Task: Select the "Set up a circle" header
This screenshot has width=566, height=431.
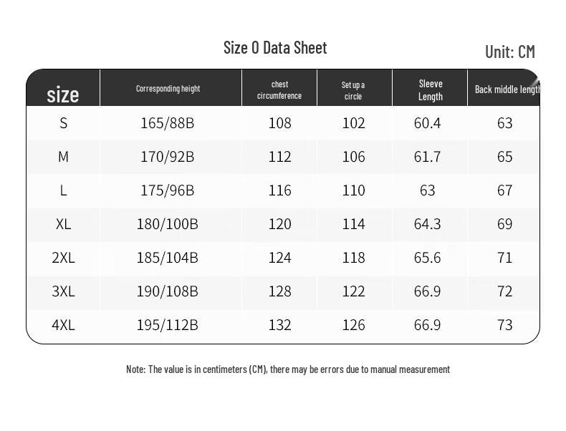Action: pos(353,90)
